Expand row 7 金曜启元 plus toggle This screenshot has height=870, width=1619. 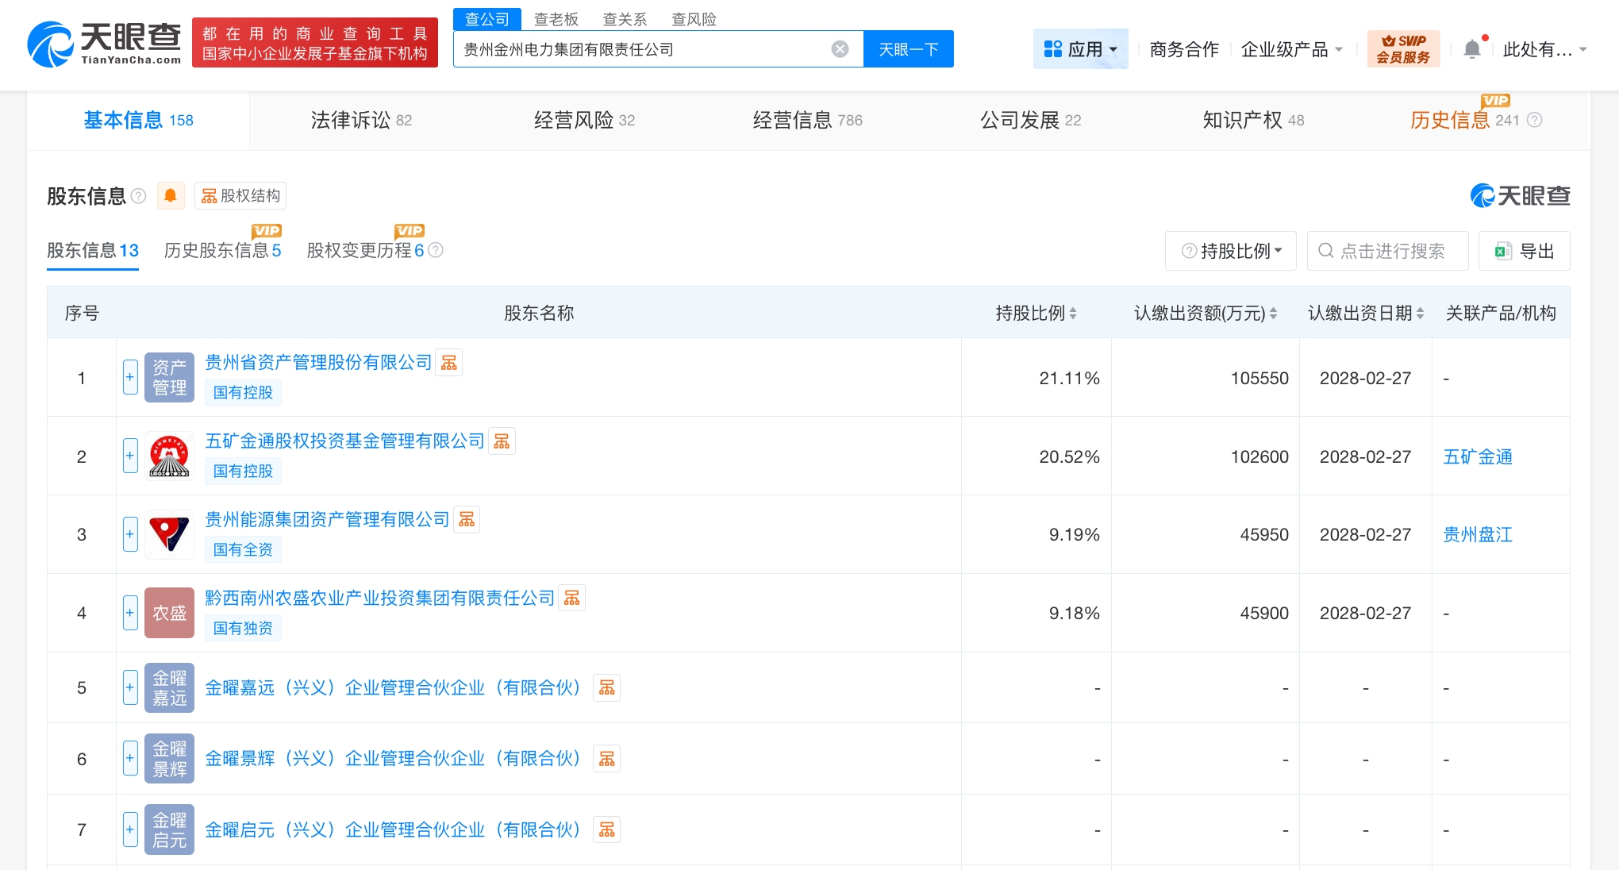[130, 830]
